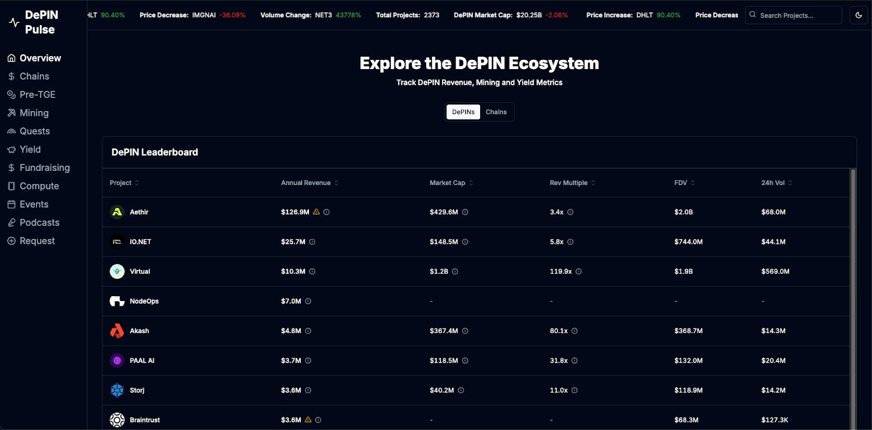Click DePIN Market Cap ticker entry
The height and width of the screenshot is (430, 872).
[x=511, y=15]
